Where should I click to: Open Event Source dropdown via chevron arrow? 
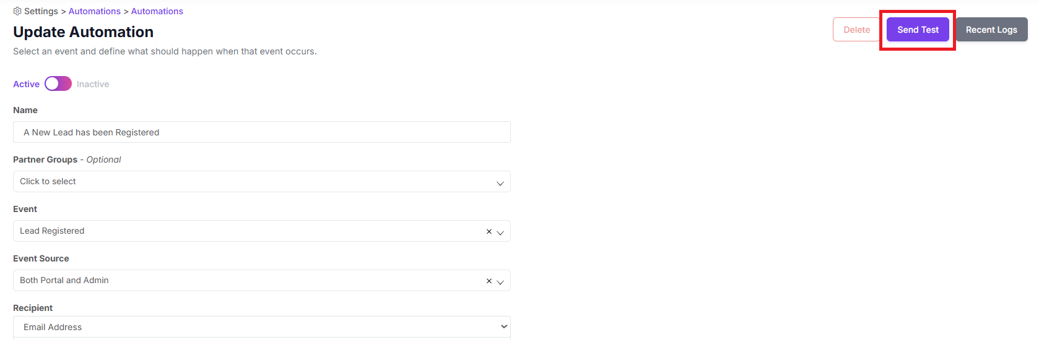(500, 282)
